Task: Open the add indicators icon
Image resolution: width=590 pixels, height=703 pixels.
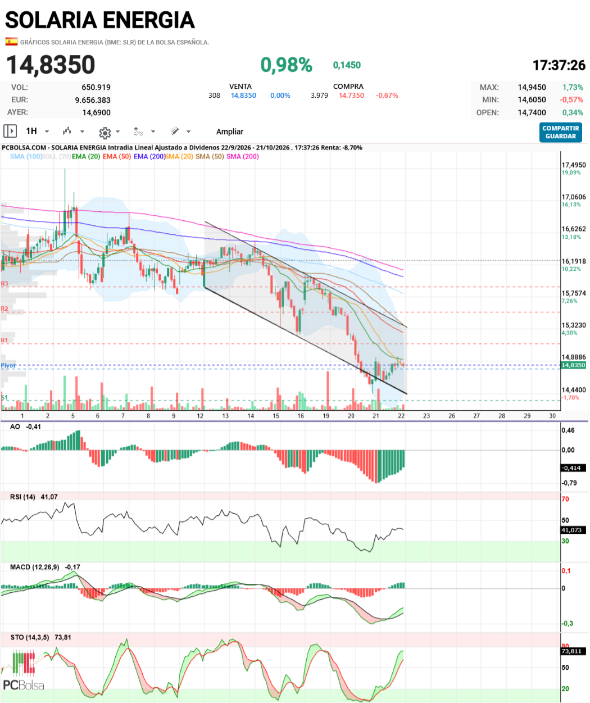Action: [x=138, y=131]
